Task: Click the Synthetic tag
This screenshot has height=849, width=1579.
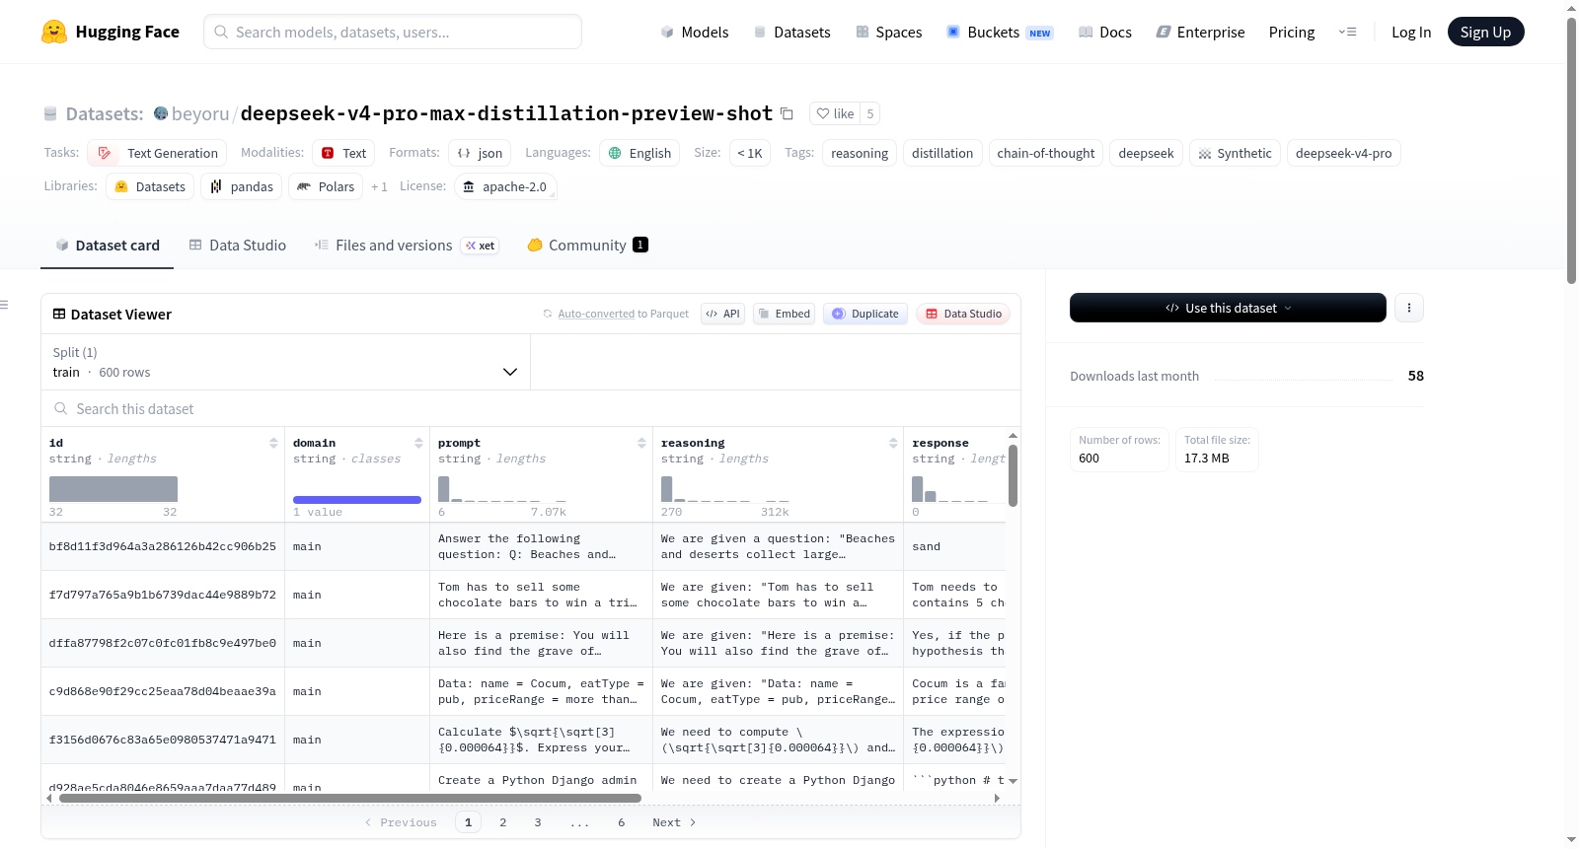Action: coord(1235,153)
